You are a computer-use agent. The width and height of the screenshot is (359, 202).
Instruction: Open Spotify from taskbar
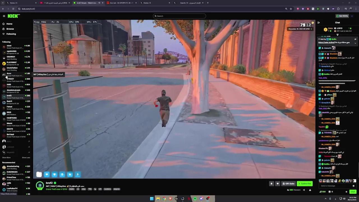195,199
